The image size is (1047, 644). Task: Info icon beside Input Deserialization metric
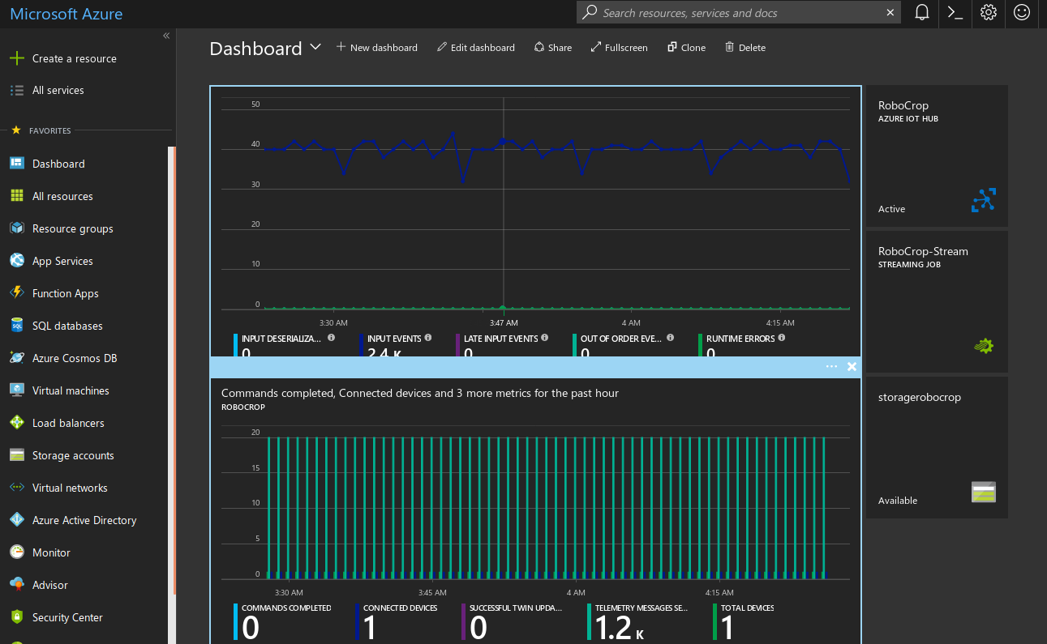pos(331,338)
